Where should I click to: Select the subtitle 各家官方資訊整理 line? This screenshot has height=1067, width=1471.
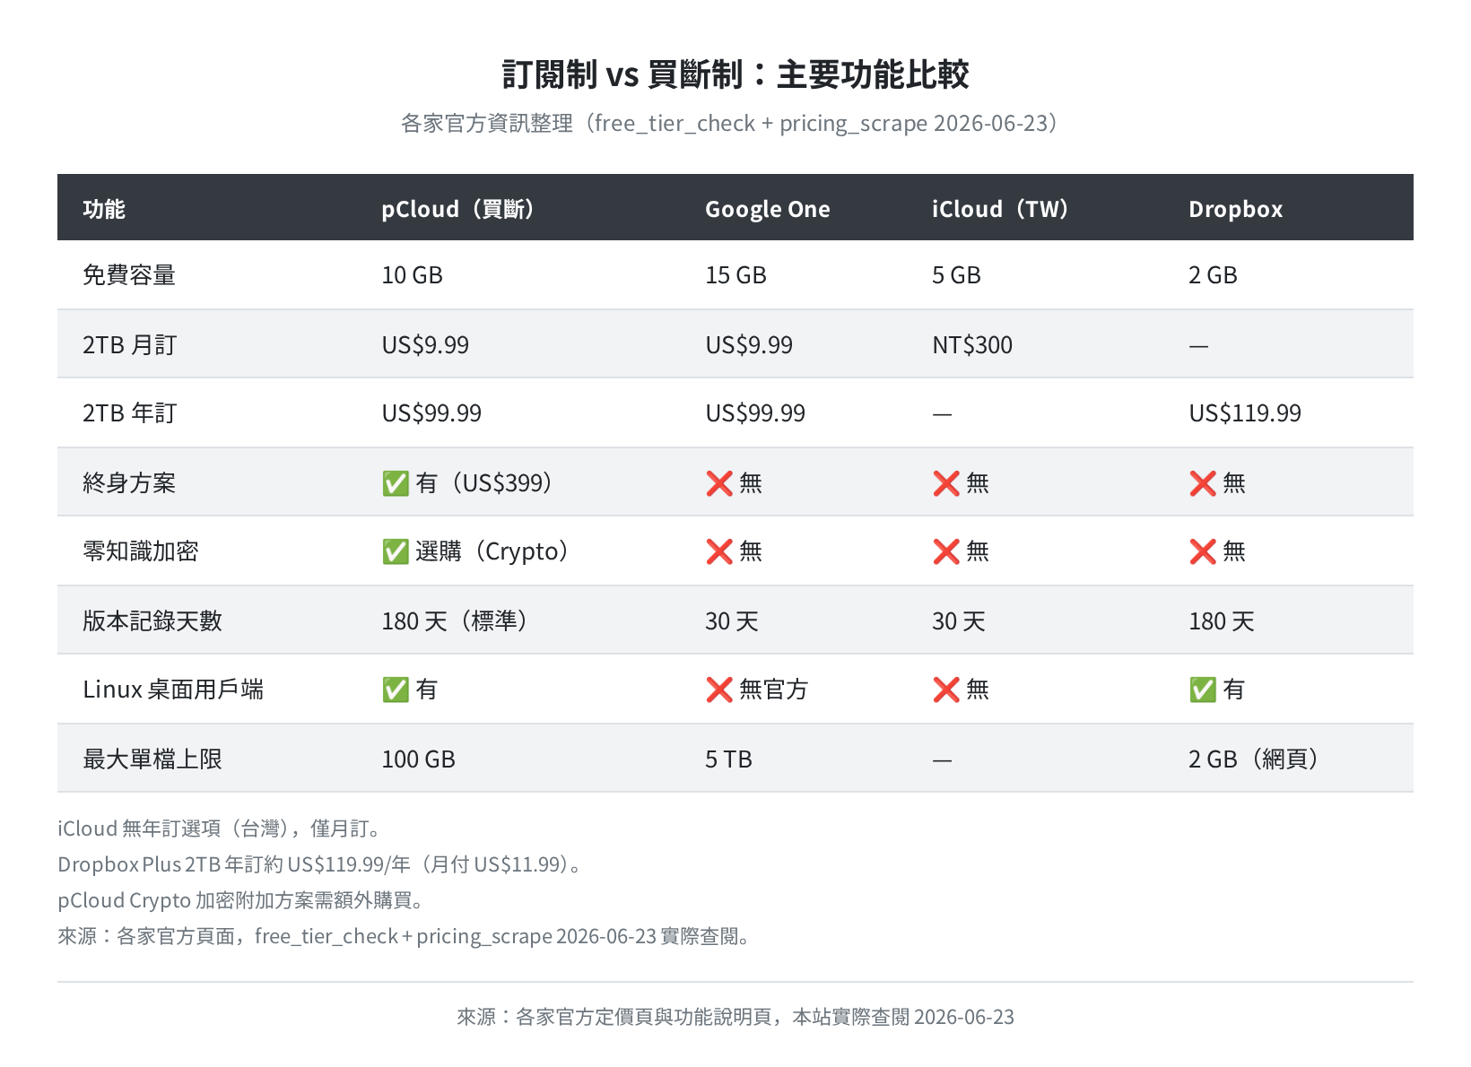pos(735,124)
